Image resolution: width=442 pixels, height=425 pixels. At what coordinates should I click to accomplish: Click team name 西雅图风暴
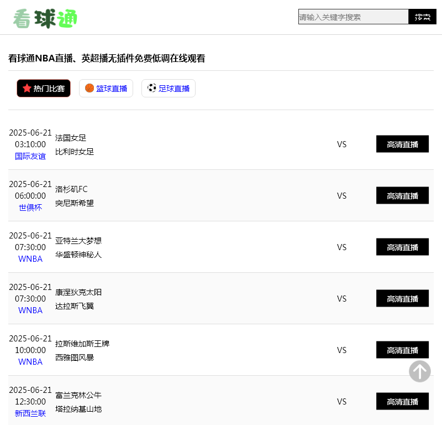pyautogui.click(x=75, y=357)
